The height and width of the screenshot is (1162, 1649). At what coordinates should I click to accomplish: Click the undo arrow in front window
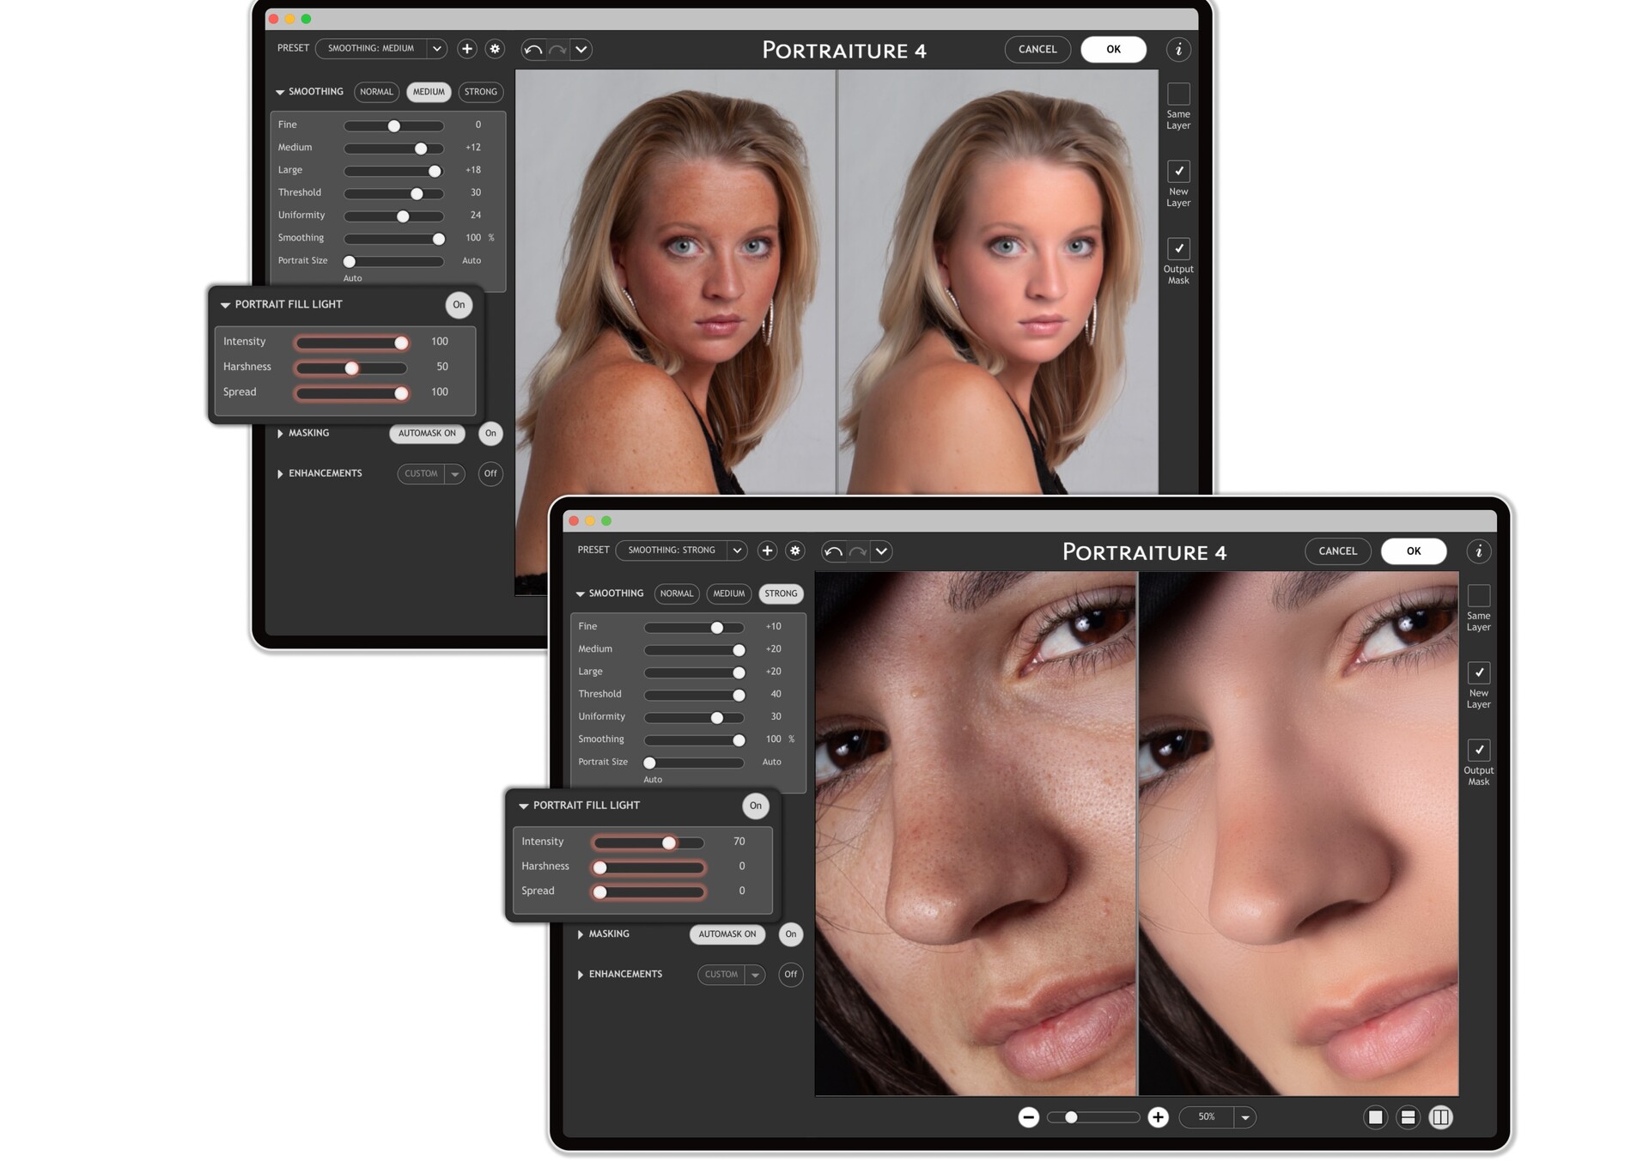(833, 551)
